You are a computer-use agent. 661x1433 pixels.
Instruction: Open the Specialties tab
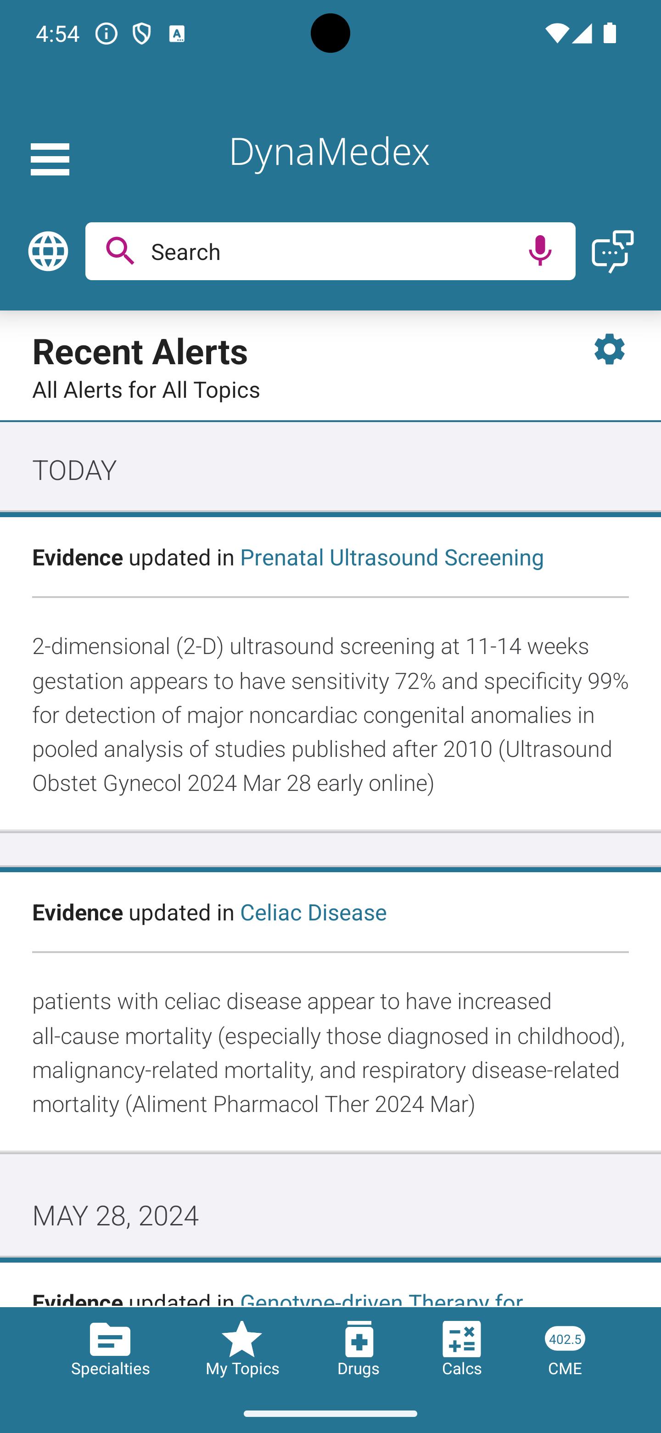[x=110, y=1348]
